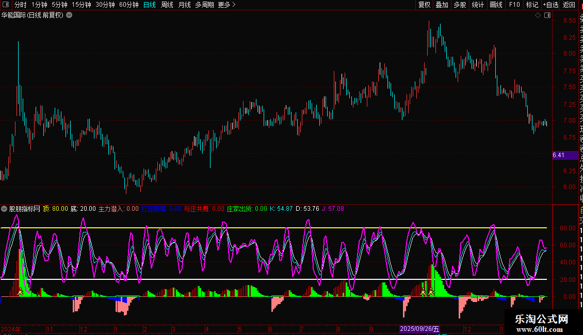Click the 华能国际(日线.前复权) chart title
The width and height of the screenshot is (583, 335).
click(x=33, y=15)
